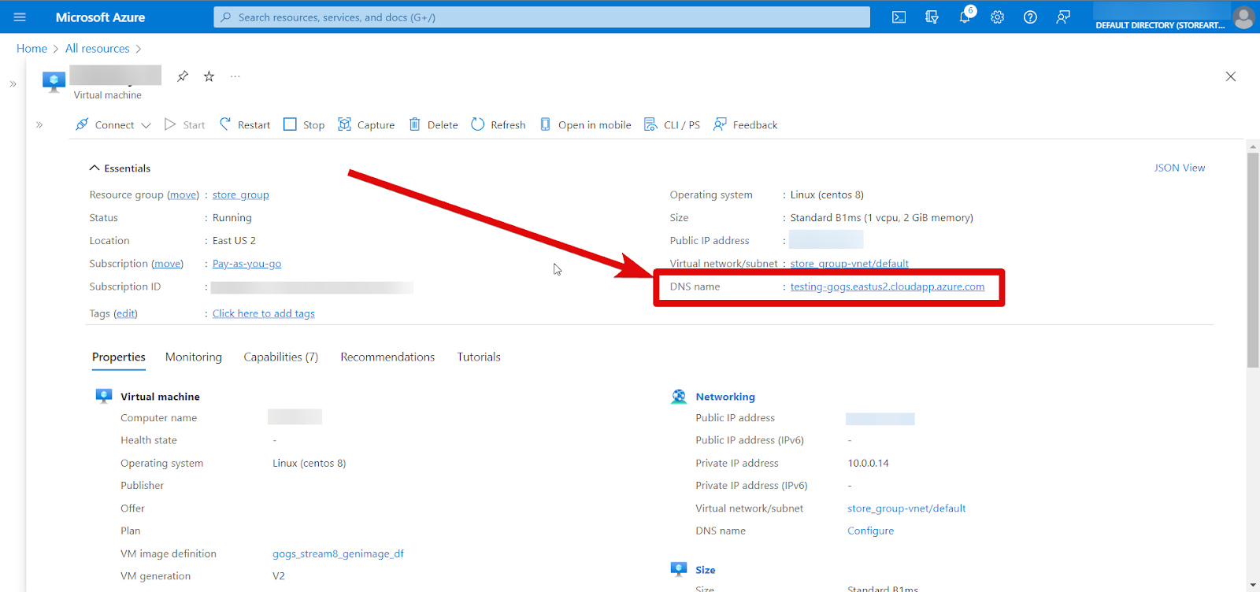Screen dimensions: 1260x592
Task: Expand the resource menu chevron
Action: point(39,124)
